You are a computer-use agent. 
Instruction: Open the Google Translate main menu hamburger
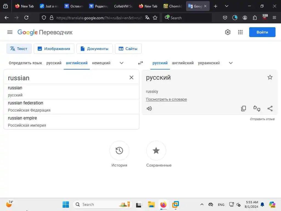10,32
